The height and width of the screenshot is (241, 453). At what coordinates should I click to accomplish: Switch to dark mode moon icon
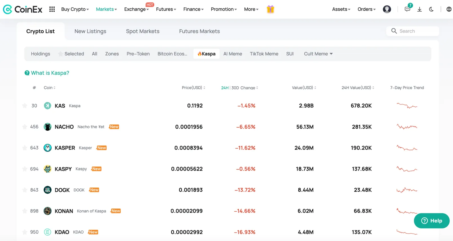pos(431,9)
